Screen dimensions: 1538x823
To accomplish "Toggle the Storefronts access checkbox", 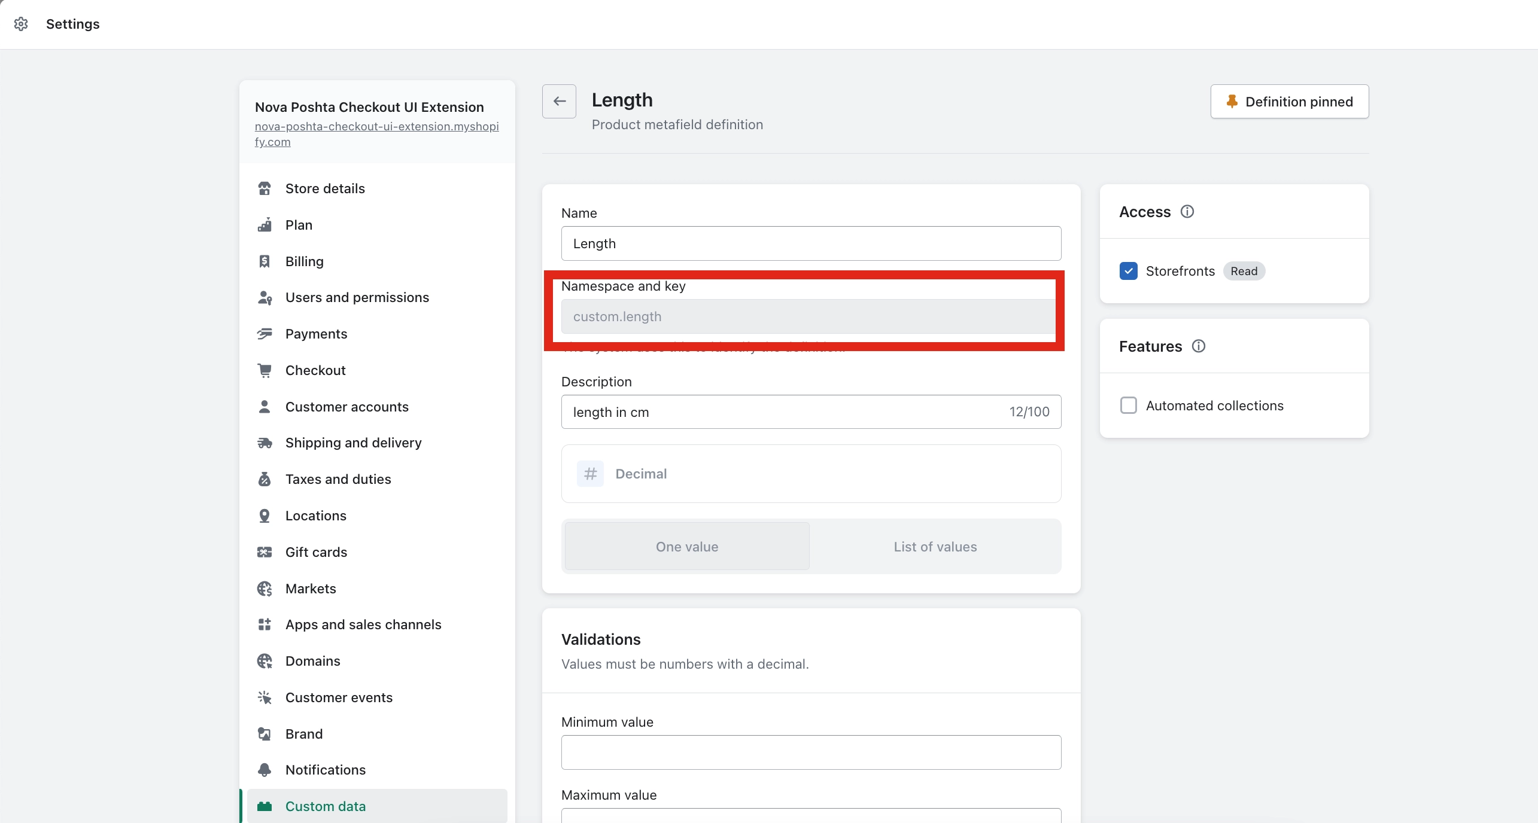I will click(x=1129, y=271).
